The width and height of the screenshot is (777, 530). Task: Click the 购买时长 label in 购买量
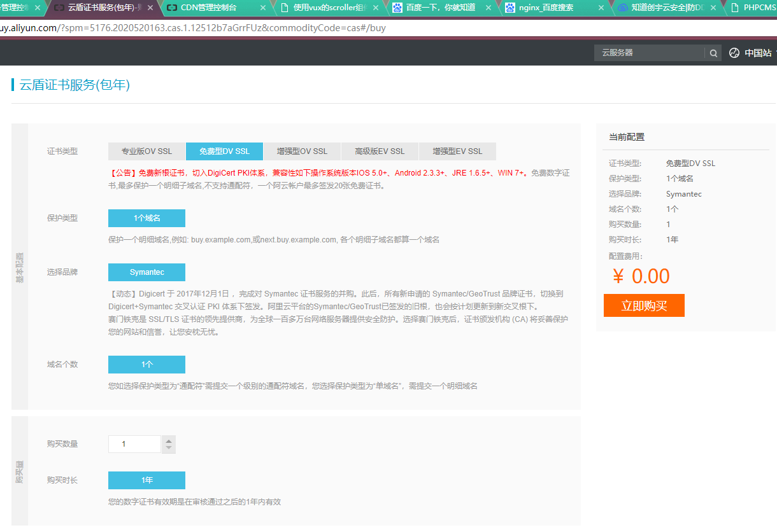tap(62, 480)
